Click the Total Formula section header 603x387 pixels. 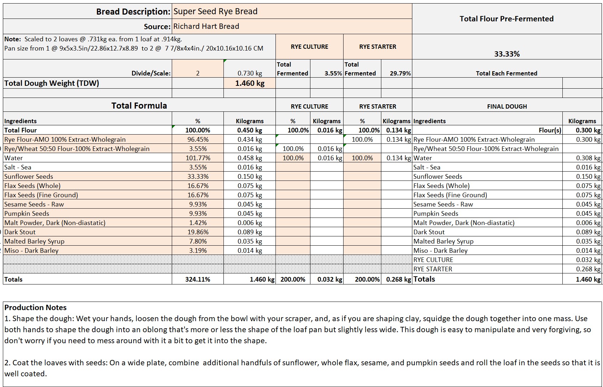coord(139,106)
